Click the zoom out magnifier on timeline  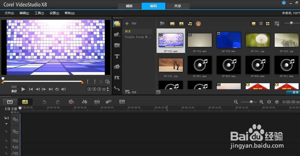point(236,102)
